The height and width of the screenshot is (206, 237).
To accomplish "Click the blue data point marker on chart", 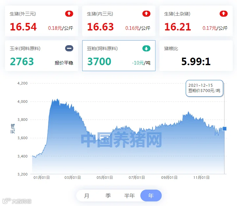I will [x=225, y=129].
